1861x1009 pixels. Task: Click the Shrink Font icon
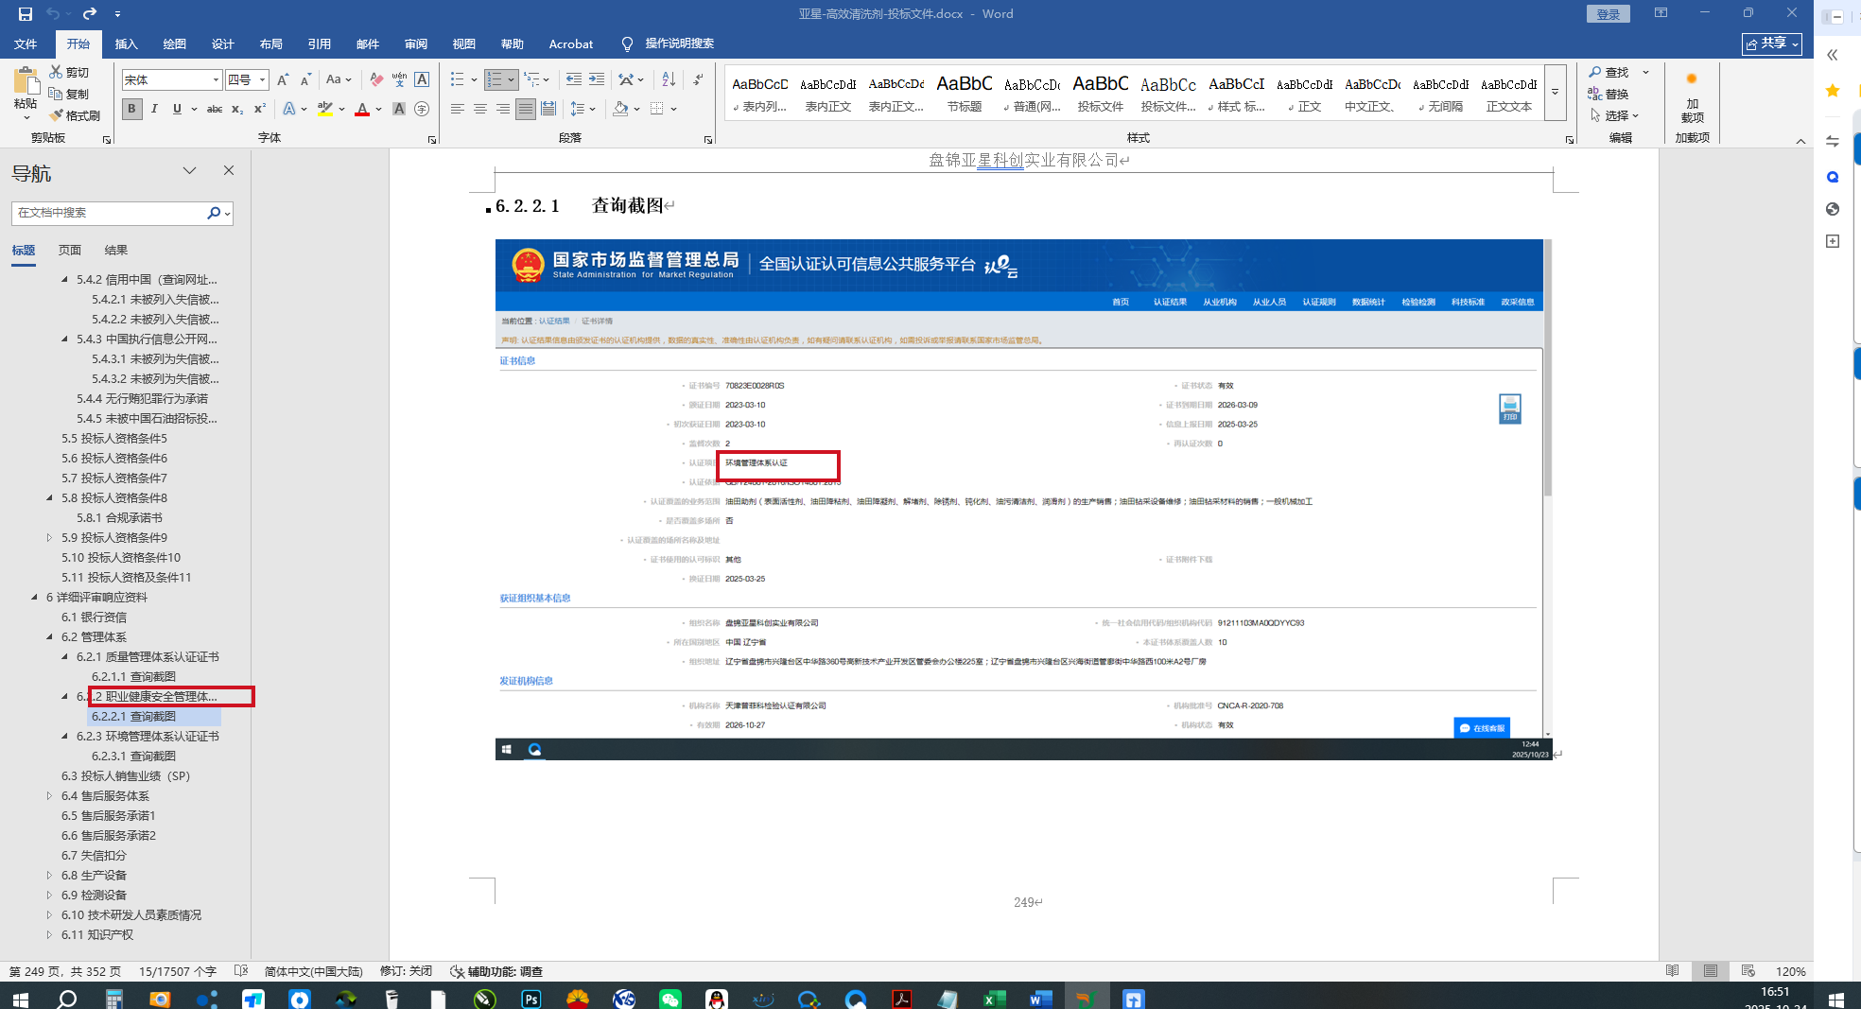[305, 80]
